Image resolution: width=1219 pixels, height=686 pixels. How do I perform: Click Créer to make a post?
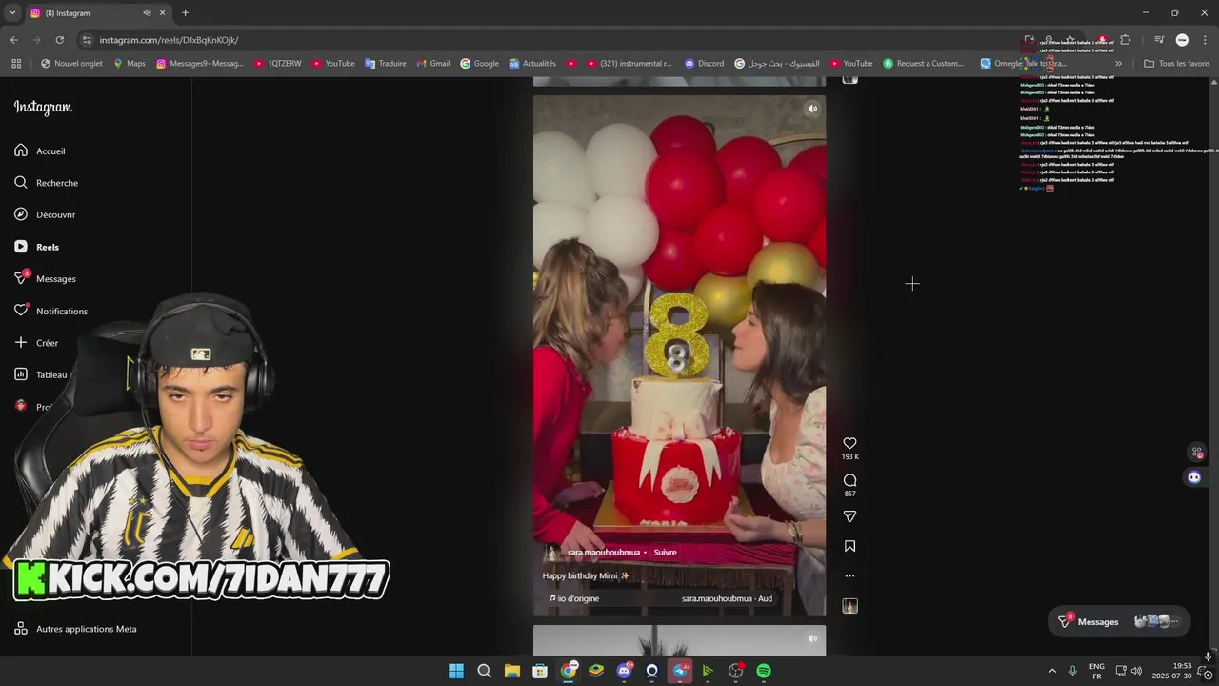(x=36, y=343)
